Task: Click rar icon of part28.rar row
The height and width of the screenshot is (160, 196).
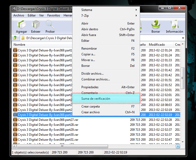Action: (x=15, y=125)
